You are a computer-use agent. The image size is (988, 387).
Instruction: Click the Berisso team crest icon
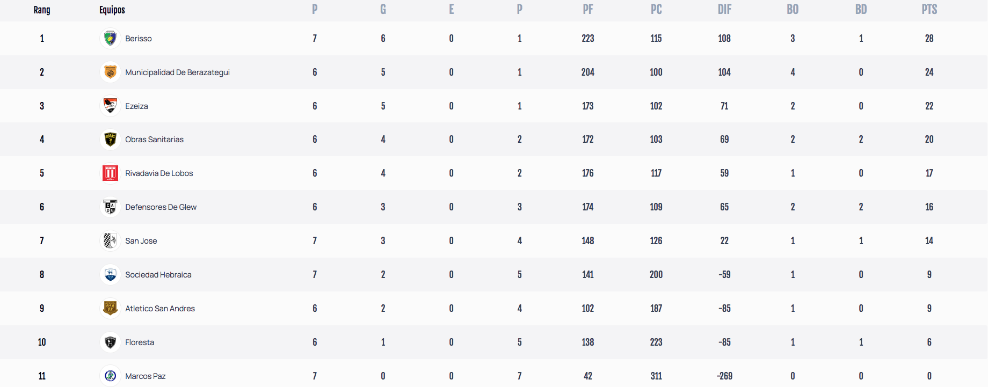click(x=110, y=38)
